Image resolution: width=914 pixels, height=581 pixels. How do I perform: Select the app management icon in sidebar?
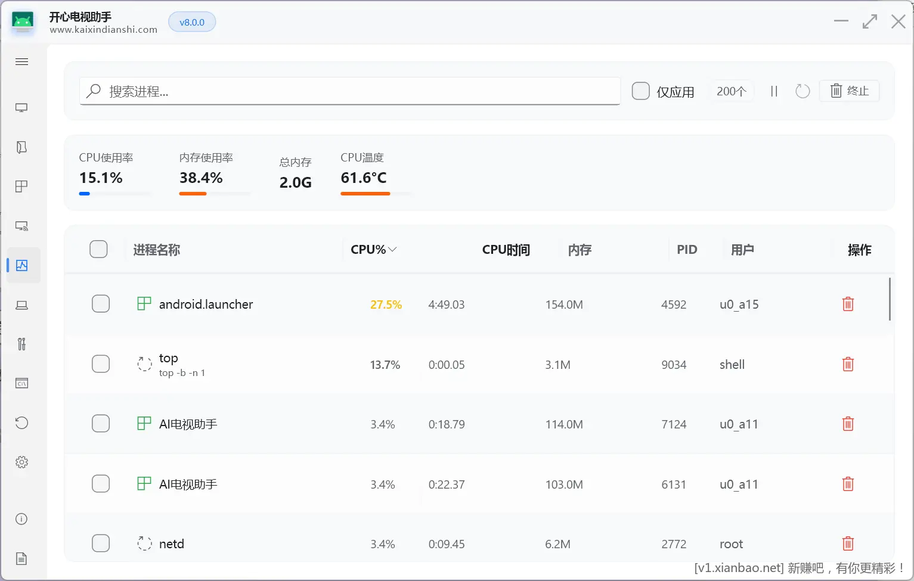tap(22, 147)
